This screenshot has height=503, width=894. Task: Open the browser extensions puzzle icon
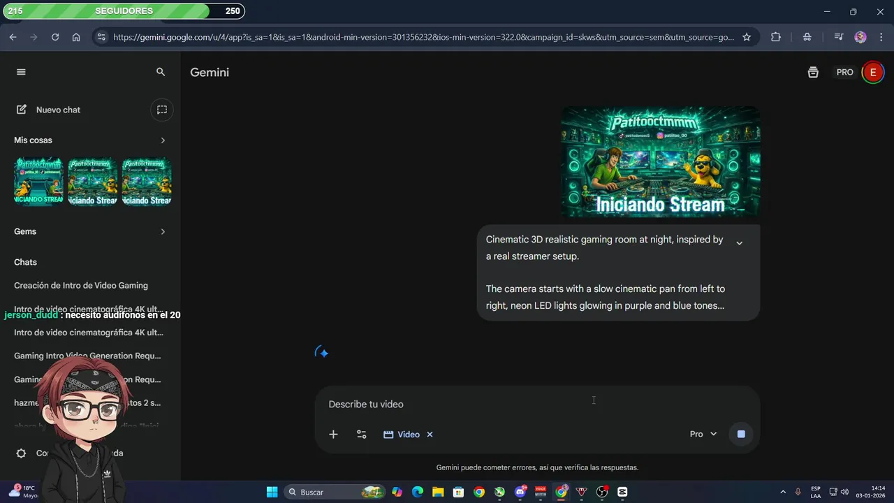[x=775, y=37]
